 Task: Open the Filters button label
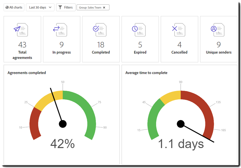(68, 7)
